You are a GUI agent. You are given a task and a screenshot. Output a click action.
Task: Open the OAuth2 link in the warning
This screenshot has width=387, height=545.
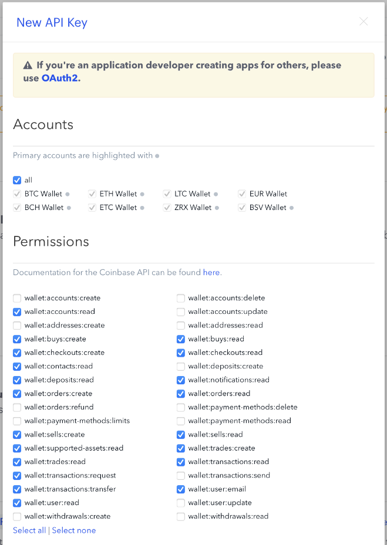pos(59,78)
